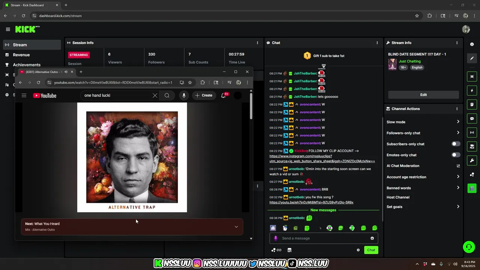Open a new tab in YouTube window

click(81, 72)
